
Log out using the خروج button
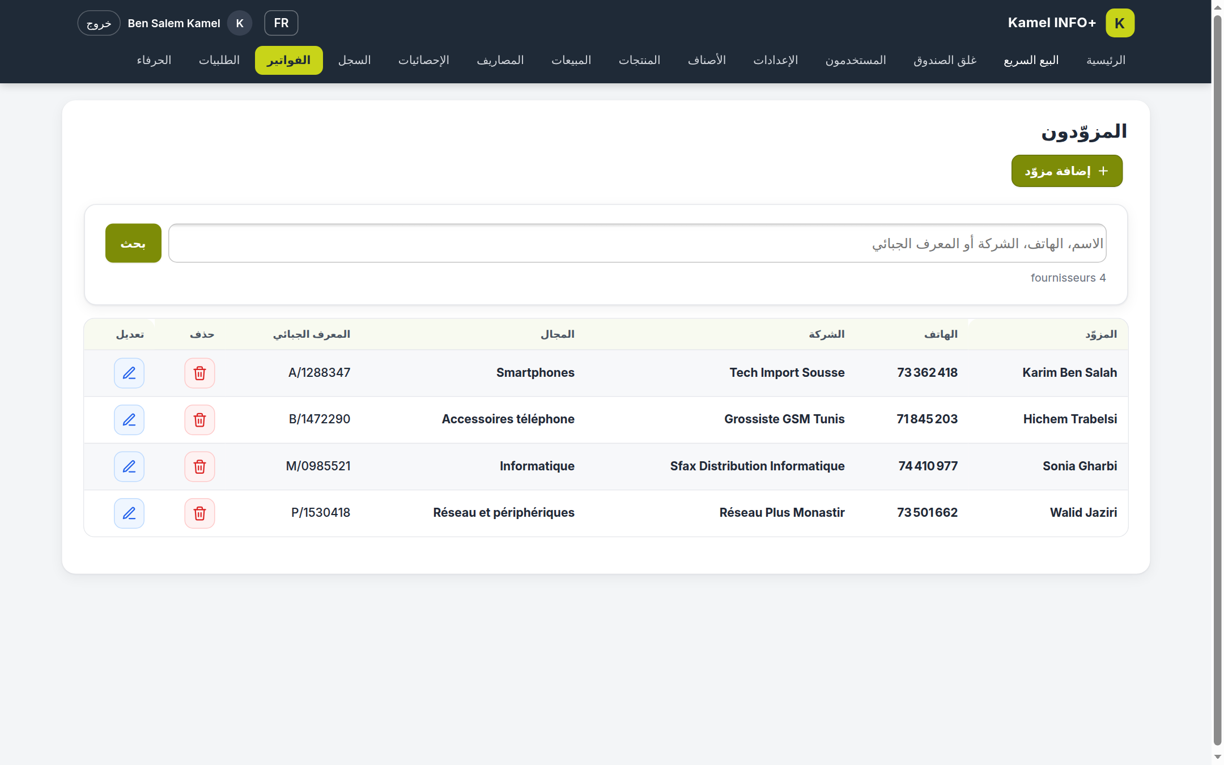point(99,23)
